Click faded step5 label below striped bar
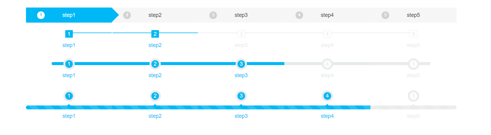The width and height of the screenshot is (491, 135). (x=413, y=116)
